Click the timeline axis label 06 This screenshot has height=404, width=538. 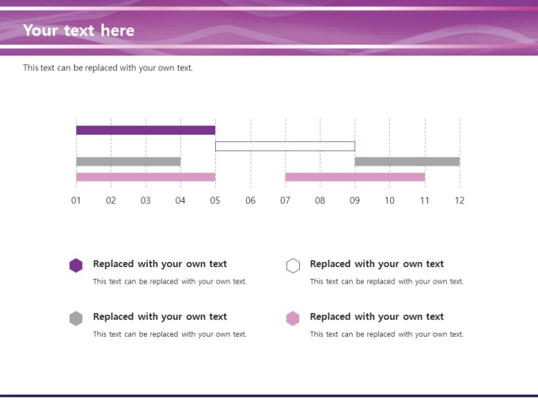[250, 200]
